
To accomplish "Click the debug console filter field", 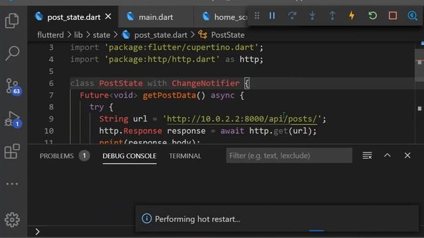I will coord(289,156).
